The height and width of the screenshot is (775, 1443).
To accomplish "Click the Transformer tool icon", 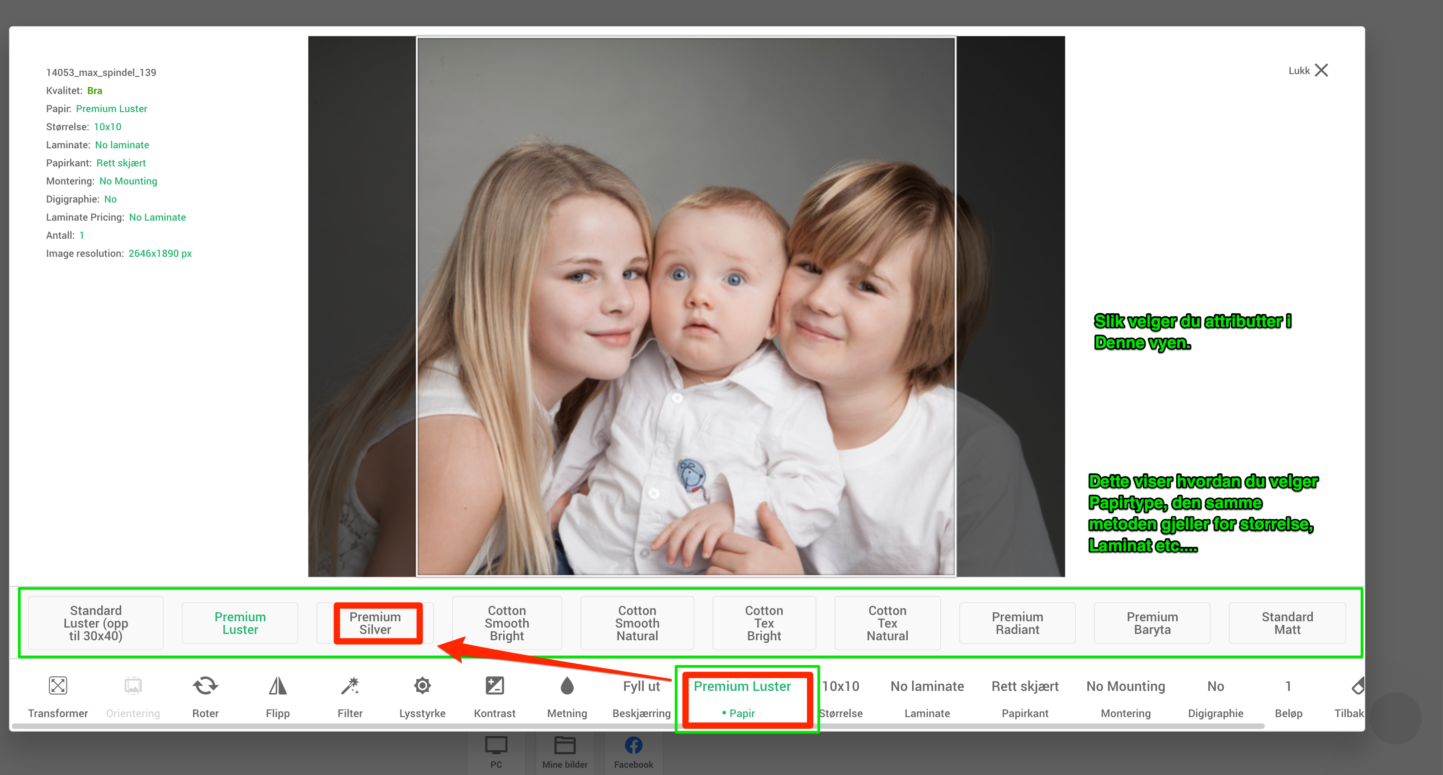I will point(58,686).
